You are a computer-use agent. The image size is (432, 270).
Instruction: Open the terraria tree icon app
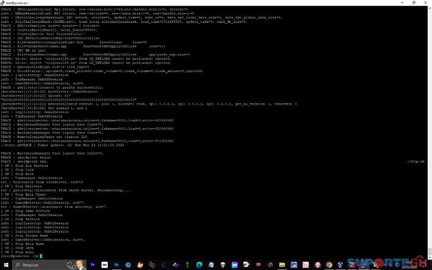[187, 265]
